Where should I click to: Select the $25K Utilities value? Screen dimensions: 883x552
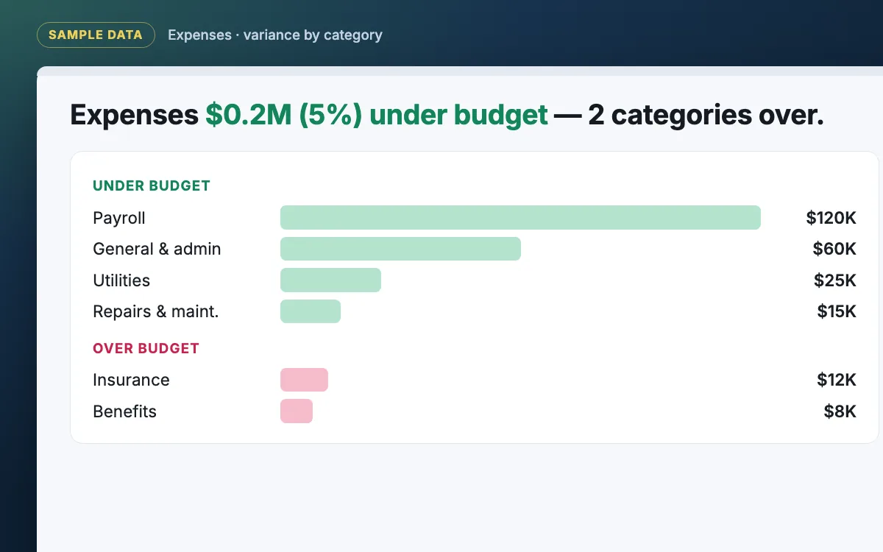click(x=835, y=280)
